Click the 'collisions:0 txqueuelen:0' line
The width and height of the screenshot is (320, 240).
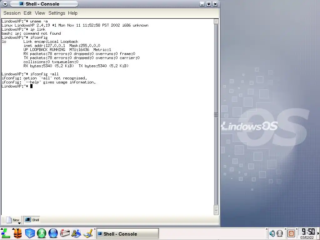pos(51,62)
